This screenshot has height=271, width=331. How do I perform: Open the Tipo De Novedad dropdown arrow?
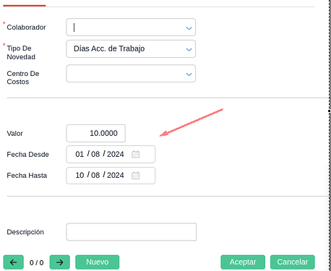coord(189,49)
